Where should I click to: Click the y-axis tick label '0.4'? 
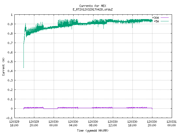pyautogui.click(x=10, y=71)
